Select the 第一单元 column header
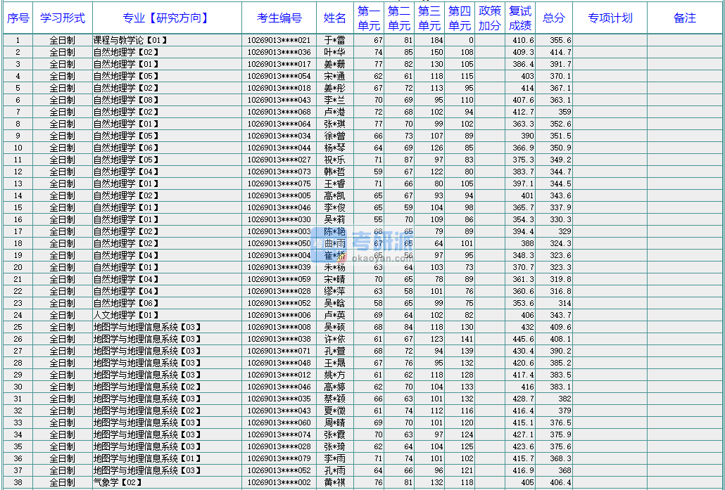This screenshot has width=725, height=490. [369, 18]
